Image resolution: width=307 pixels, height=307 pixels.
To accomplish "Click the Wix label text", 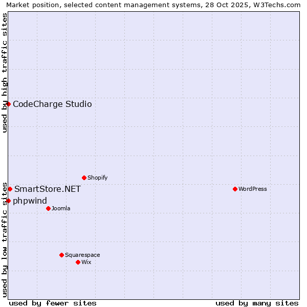I will [x=86, y=262].
